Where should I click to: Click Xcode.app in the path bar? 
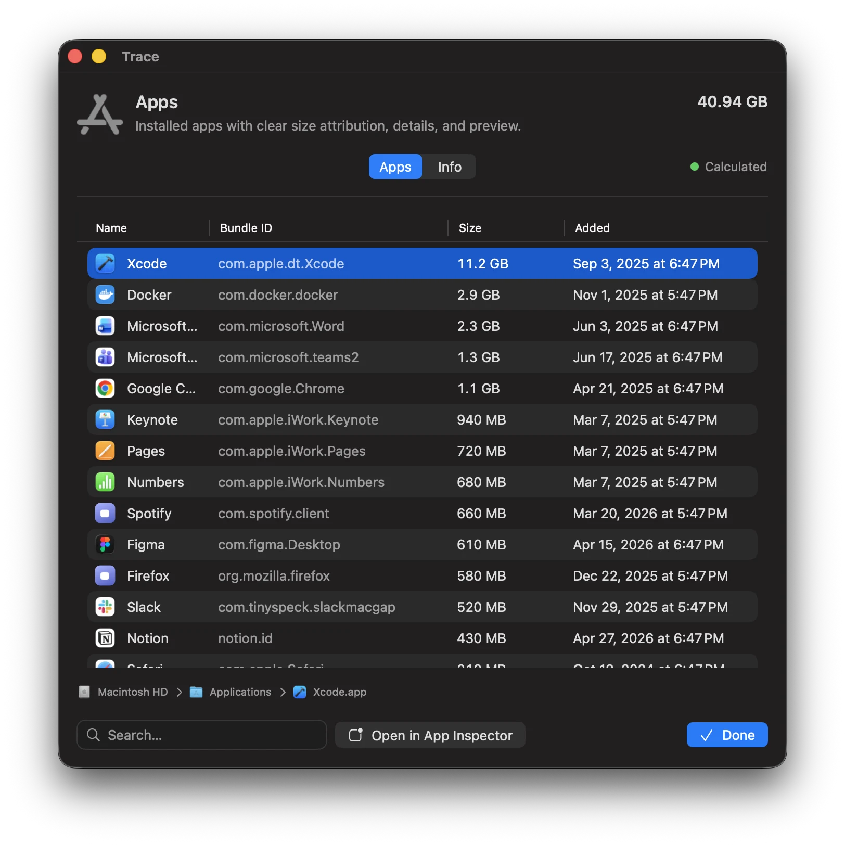click(x=340, y=692)
